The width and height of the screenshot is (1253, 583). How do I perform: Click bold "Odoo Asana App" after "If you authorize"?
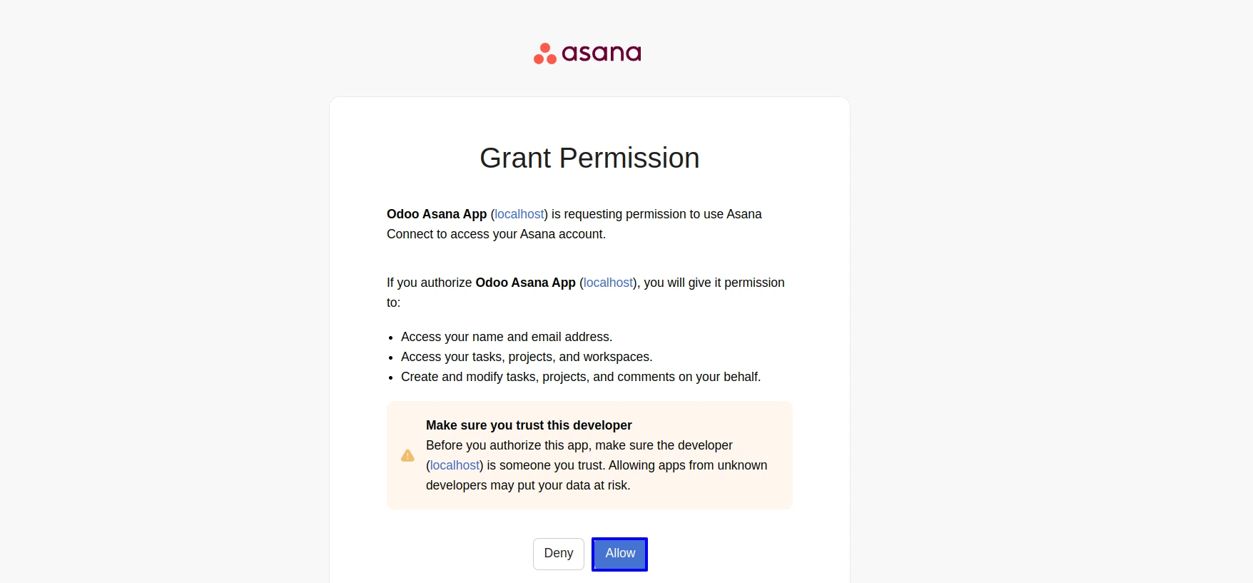[x=525, y=283]
